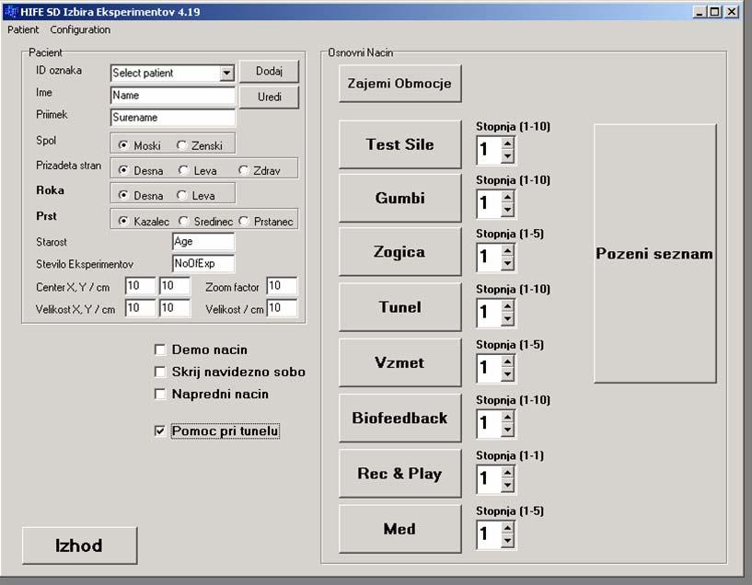Viewport: 752px width, 585px height.
Task: Increase Gumbi level with up arrow
Action: tap(507, 197)
